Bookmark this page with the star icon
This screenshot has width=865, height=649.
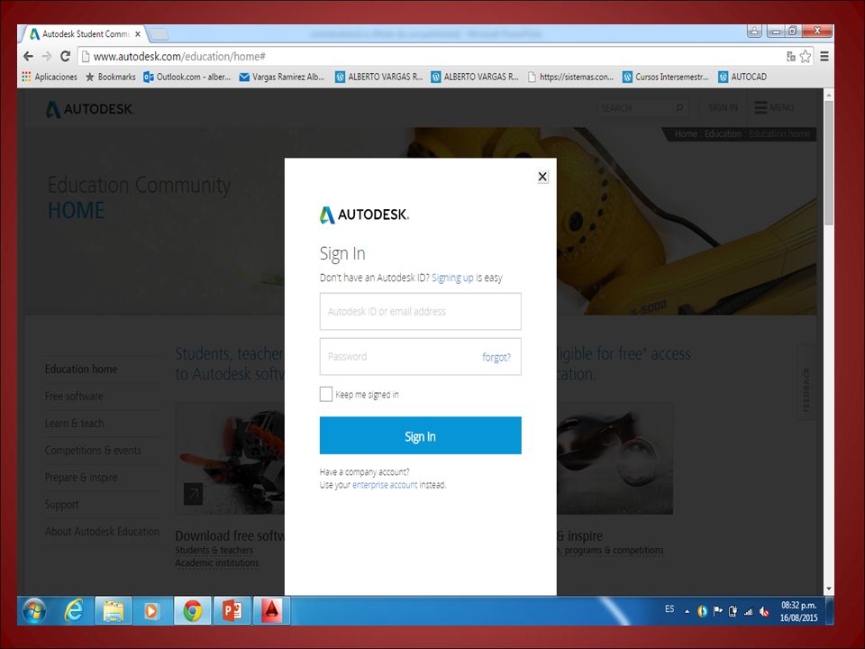[806, 56]
